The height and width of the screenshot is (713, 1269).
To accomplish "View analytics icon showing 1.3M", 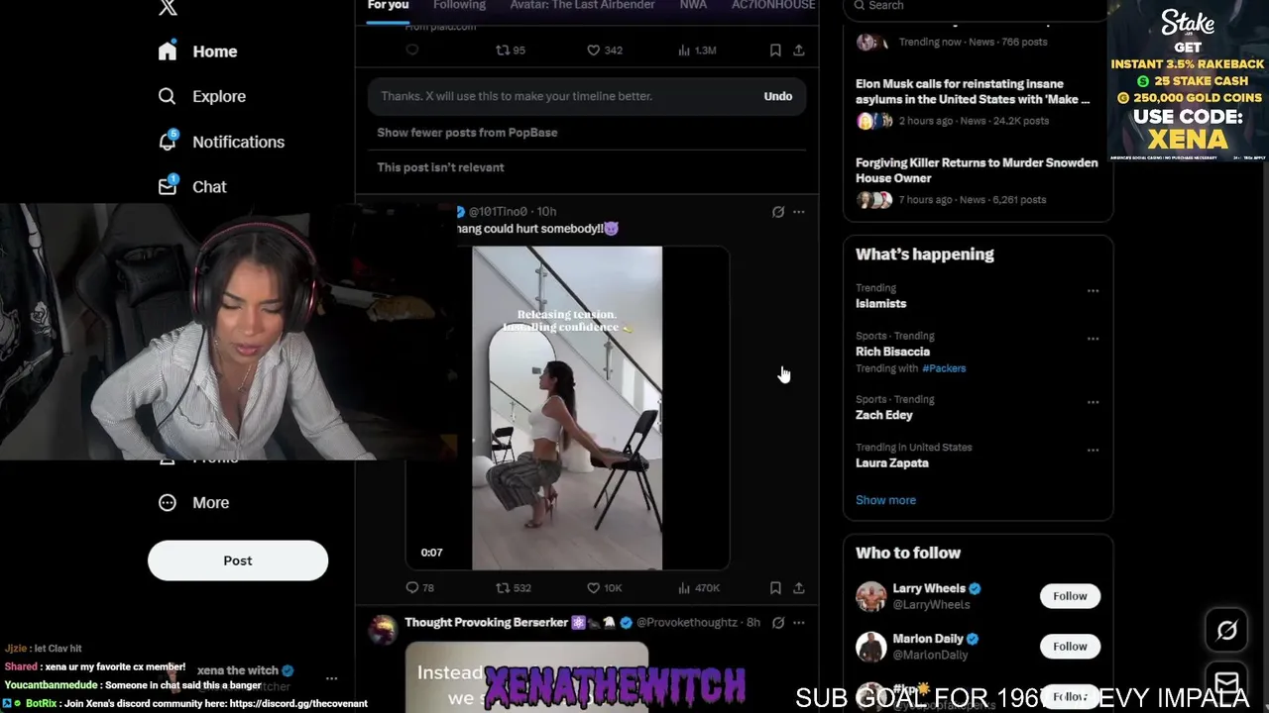I will click(x=684, y=50).
